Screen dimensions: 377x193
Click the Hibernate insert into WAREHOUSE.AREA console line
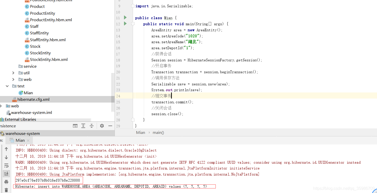[111, 186]
